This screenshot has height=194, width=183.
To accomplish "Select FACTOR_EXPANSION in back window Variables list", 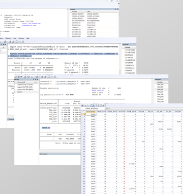I will pos(78,21).
